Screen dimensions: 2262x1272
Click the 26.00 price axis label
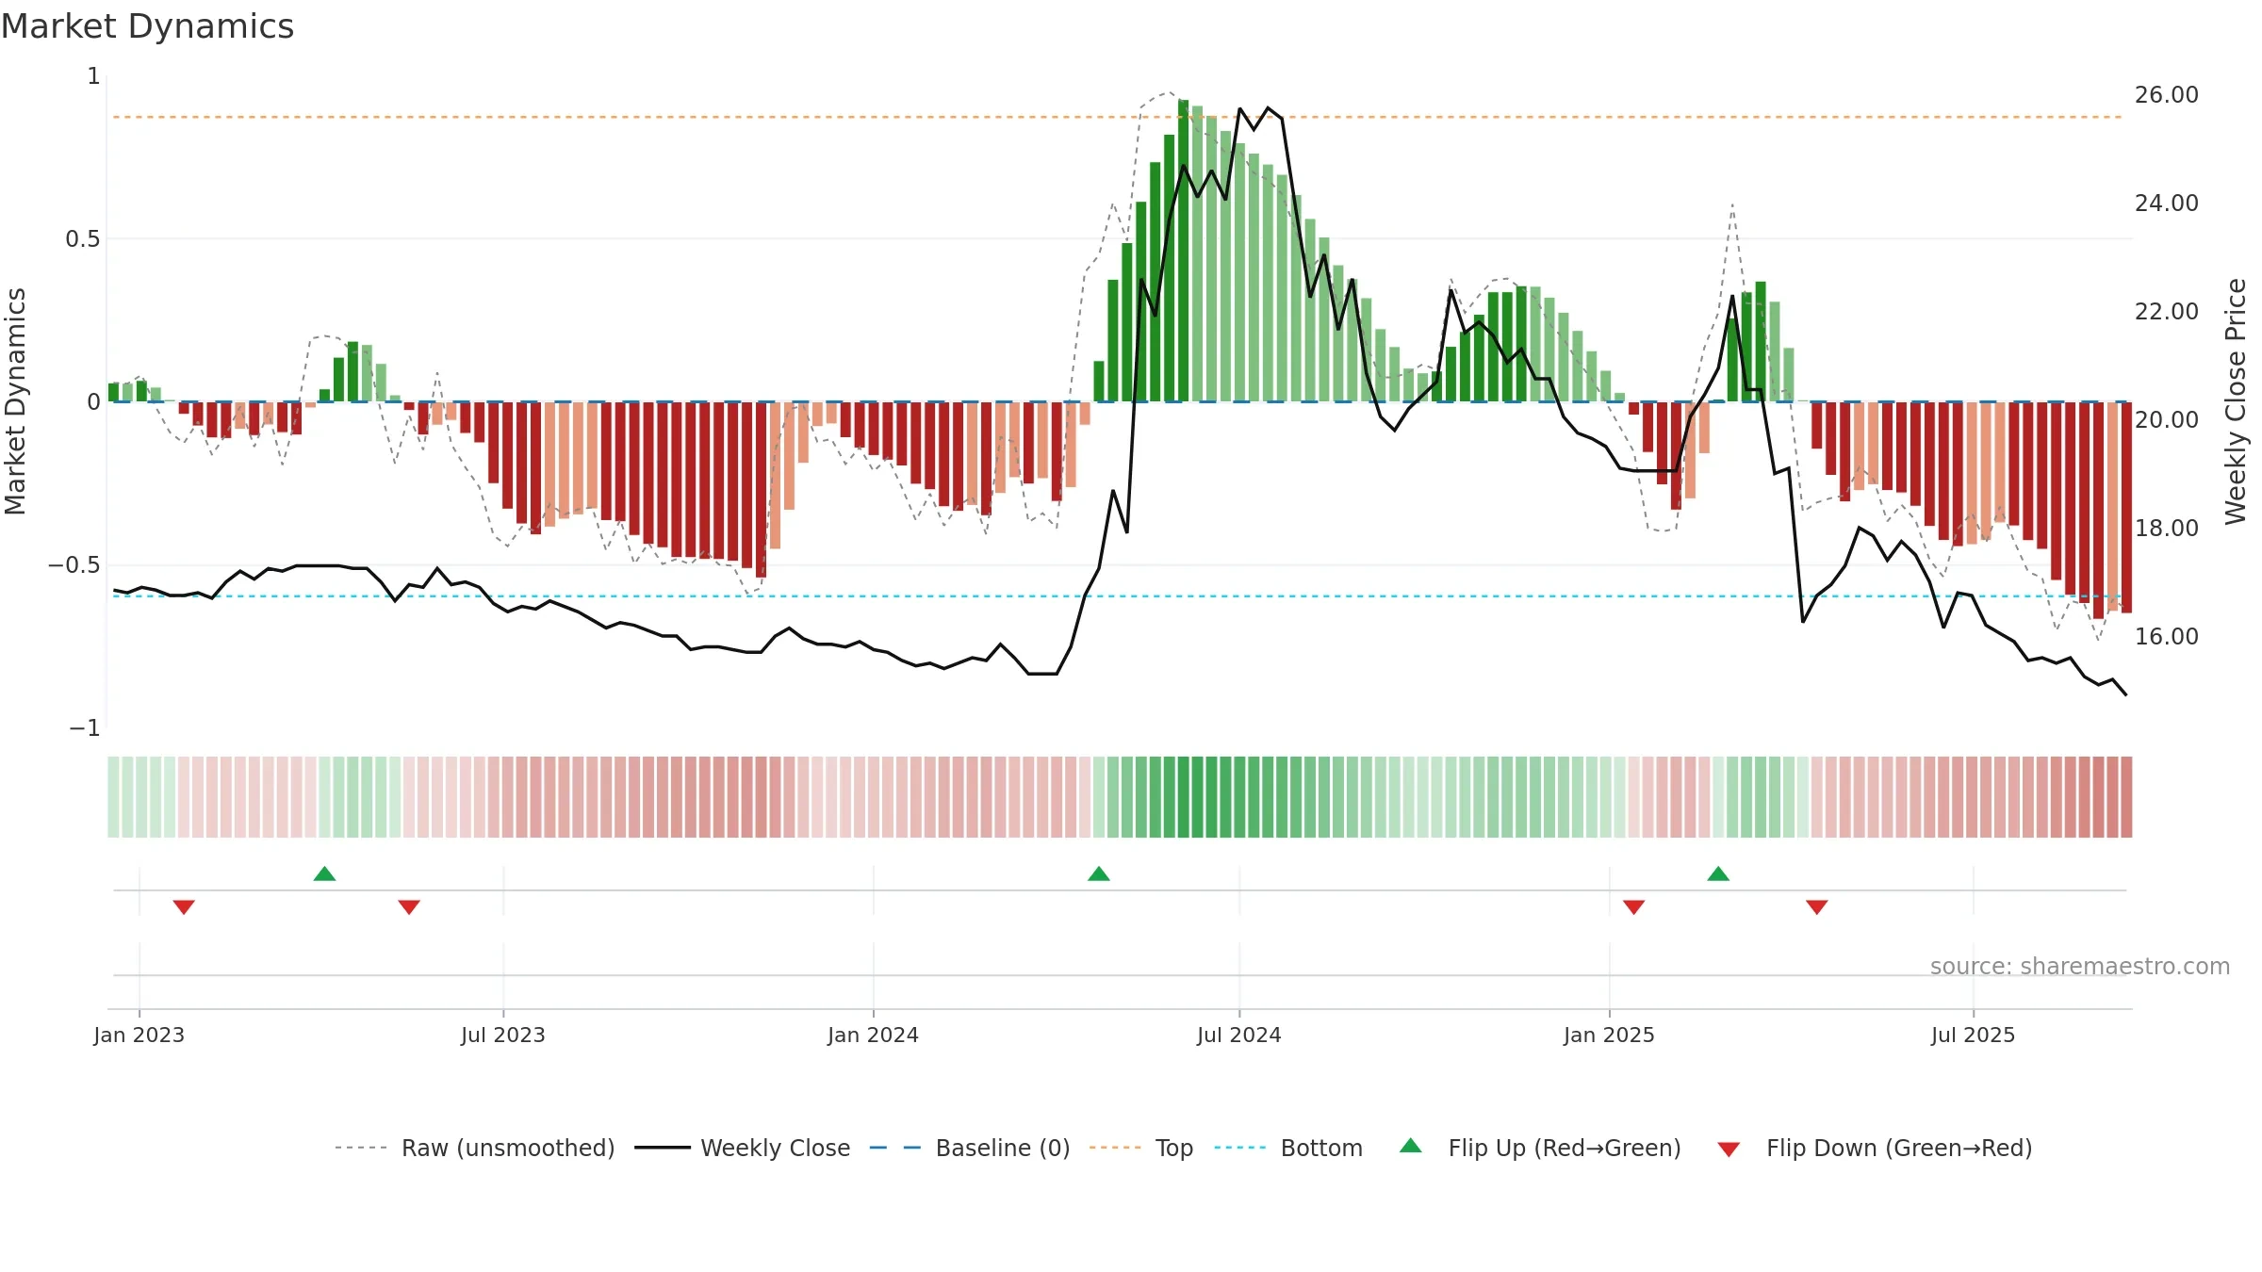tap(2167, 95)
